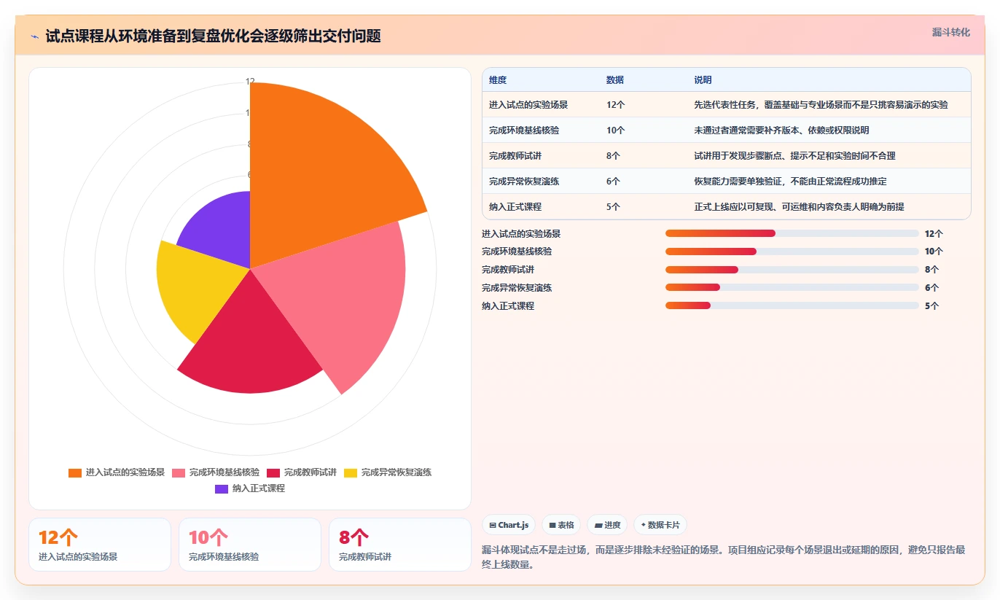The width and height of the screenshot is (1000, 600).
Task: Open the 10个 完成环境基线核验 stat card
Action: [x=250, y=545]
